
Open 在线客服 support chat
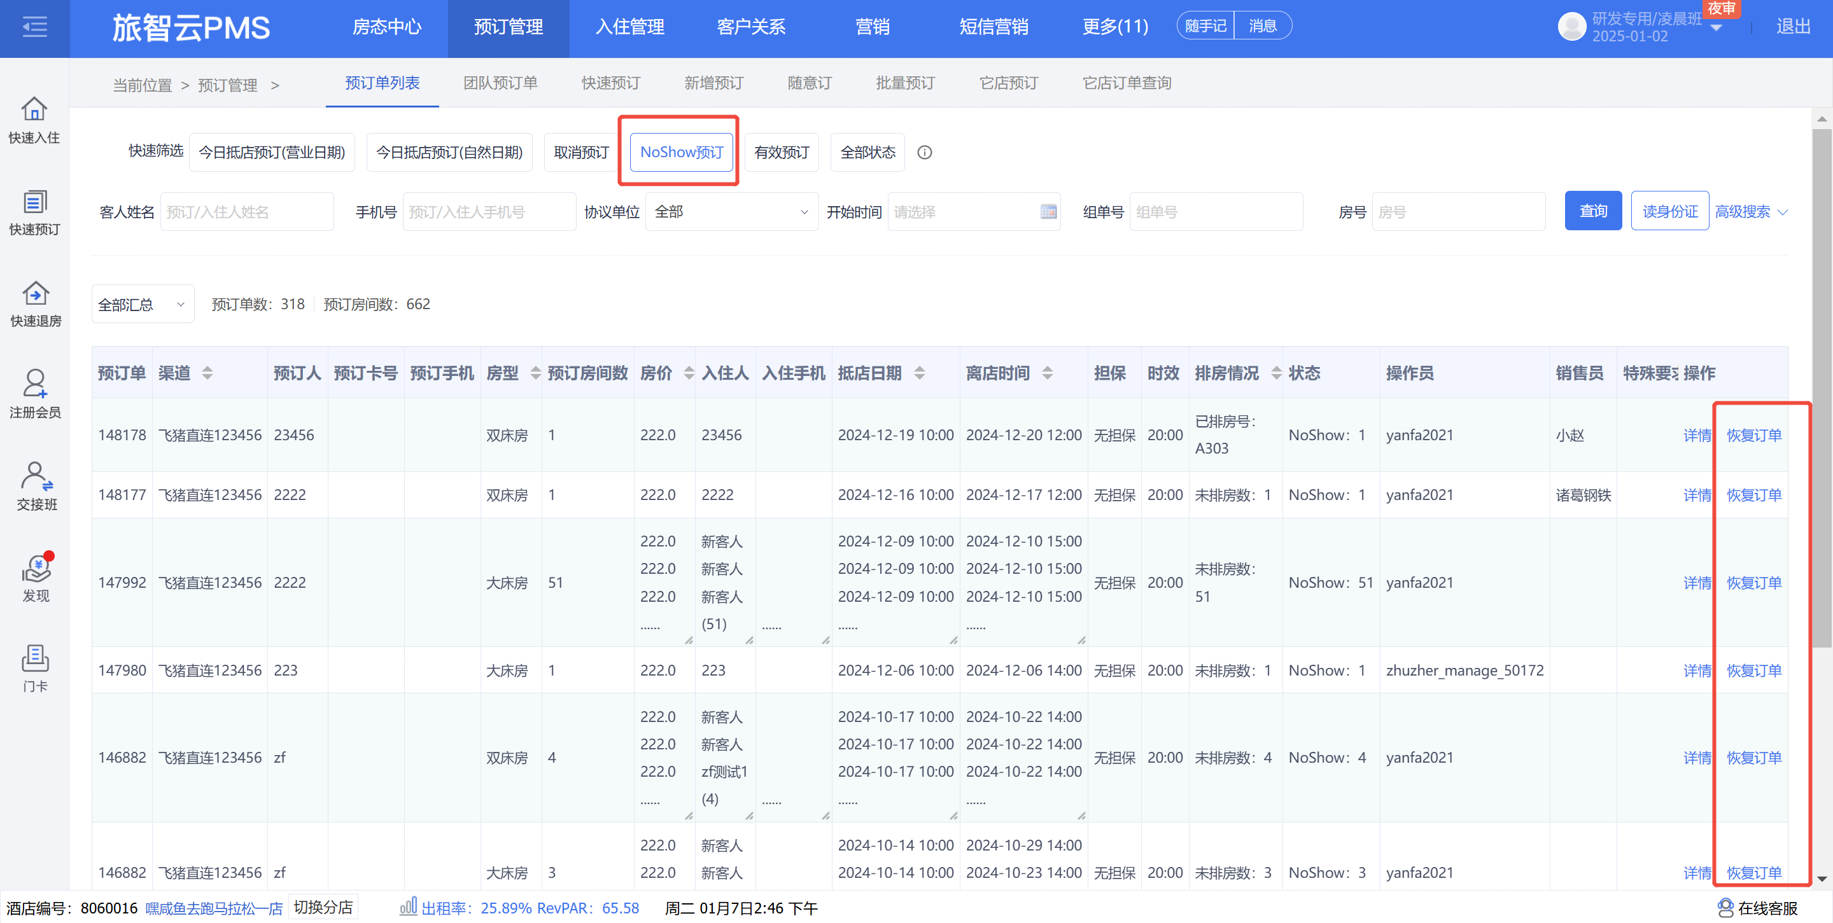pos(1757,908)
